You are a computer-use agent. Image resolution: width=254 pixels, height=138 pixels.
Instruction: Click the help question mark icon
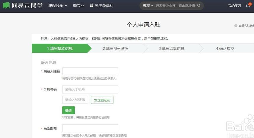coord(236,26)
